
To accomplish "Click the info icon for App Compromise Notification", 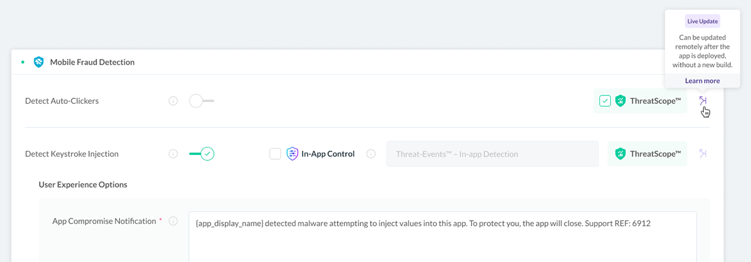I will tap(173, 221).
